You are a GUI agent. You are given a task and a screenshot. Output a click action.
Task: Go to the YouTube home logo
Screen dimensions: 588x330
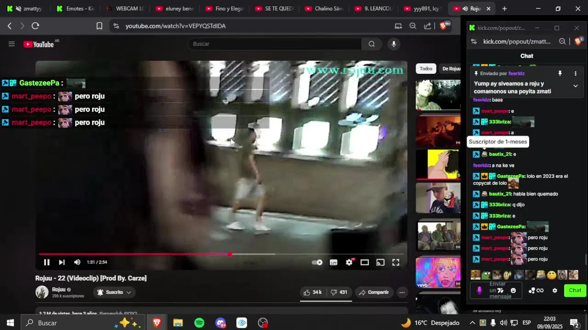[x=39, y=44]
